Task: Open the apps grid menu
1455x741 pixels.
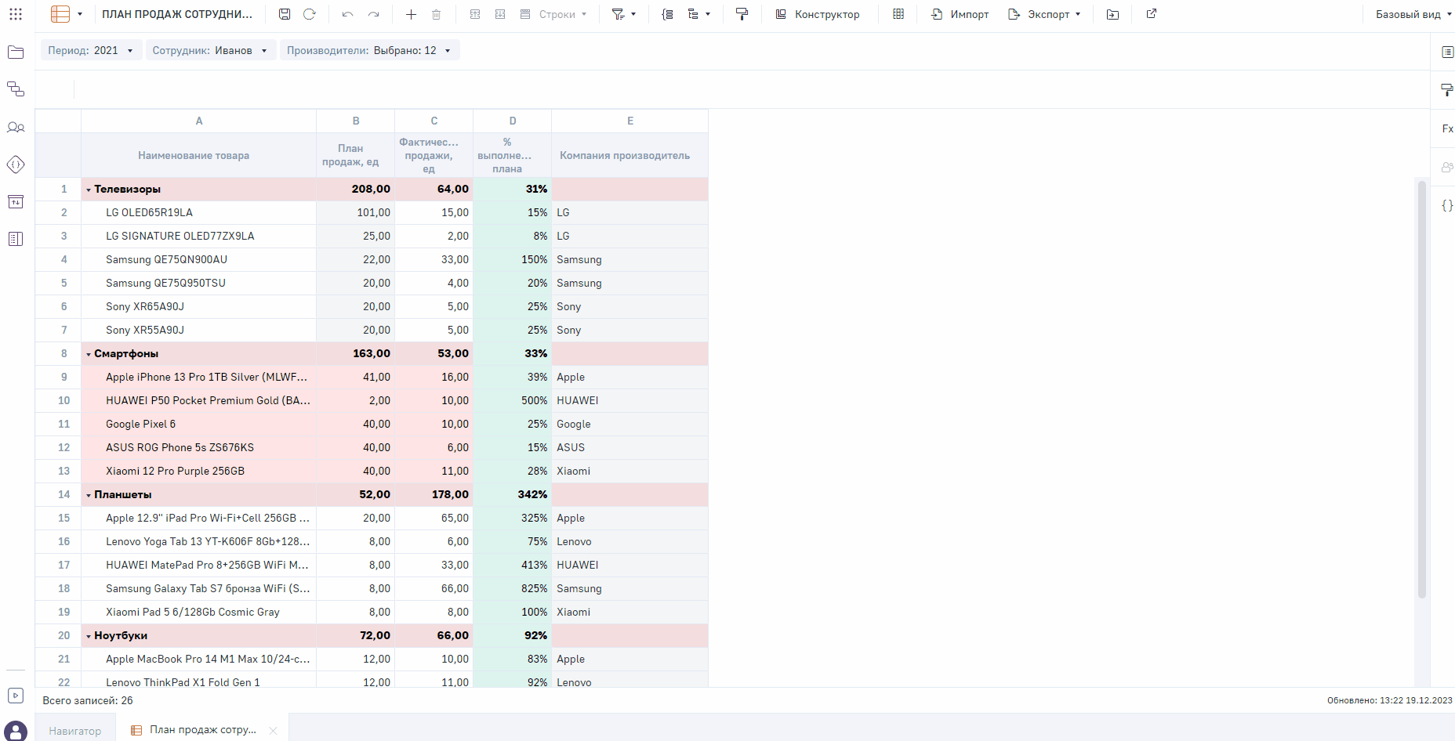Action: (x=16, y=14)
